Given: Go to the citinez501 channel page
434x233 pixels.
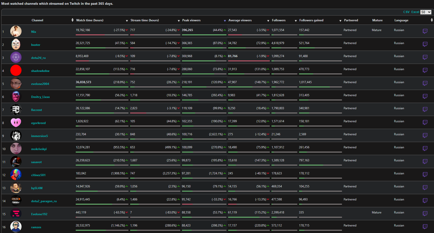Looking at the screenshot, I should click(x=38, y=175).
